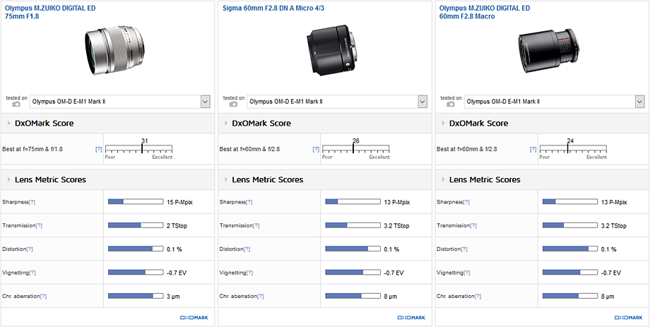Click Vignetting [?] help in Olympus Macro card
The width and height of the screenshot is (650, 327).
(467, 273)
